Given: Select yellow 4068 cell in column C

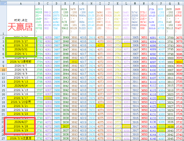Looking at the screenshot, I should (x=48, y=98).
